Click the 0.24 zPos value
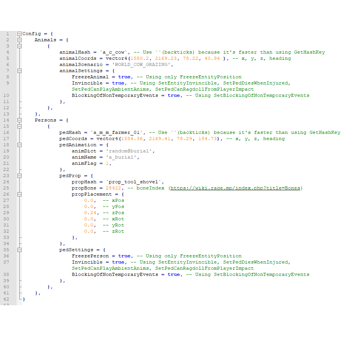The image size is (350, 350). 90,213
